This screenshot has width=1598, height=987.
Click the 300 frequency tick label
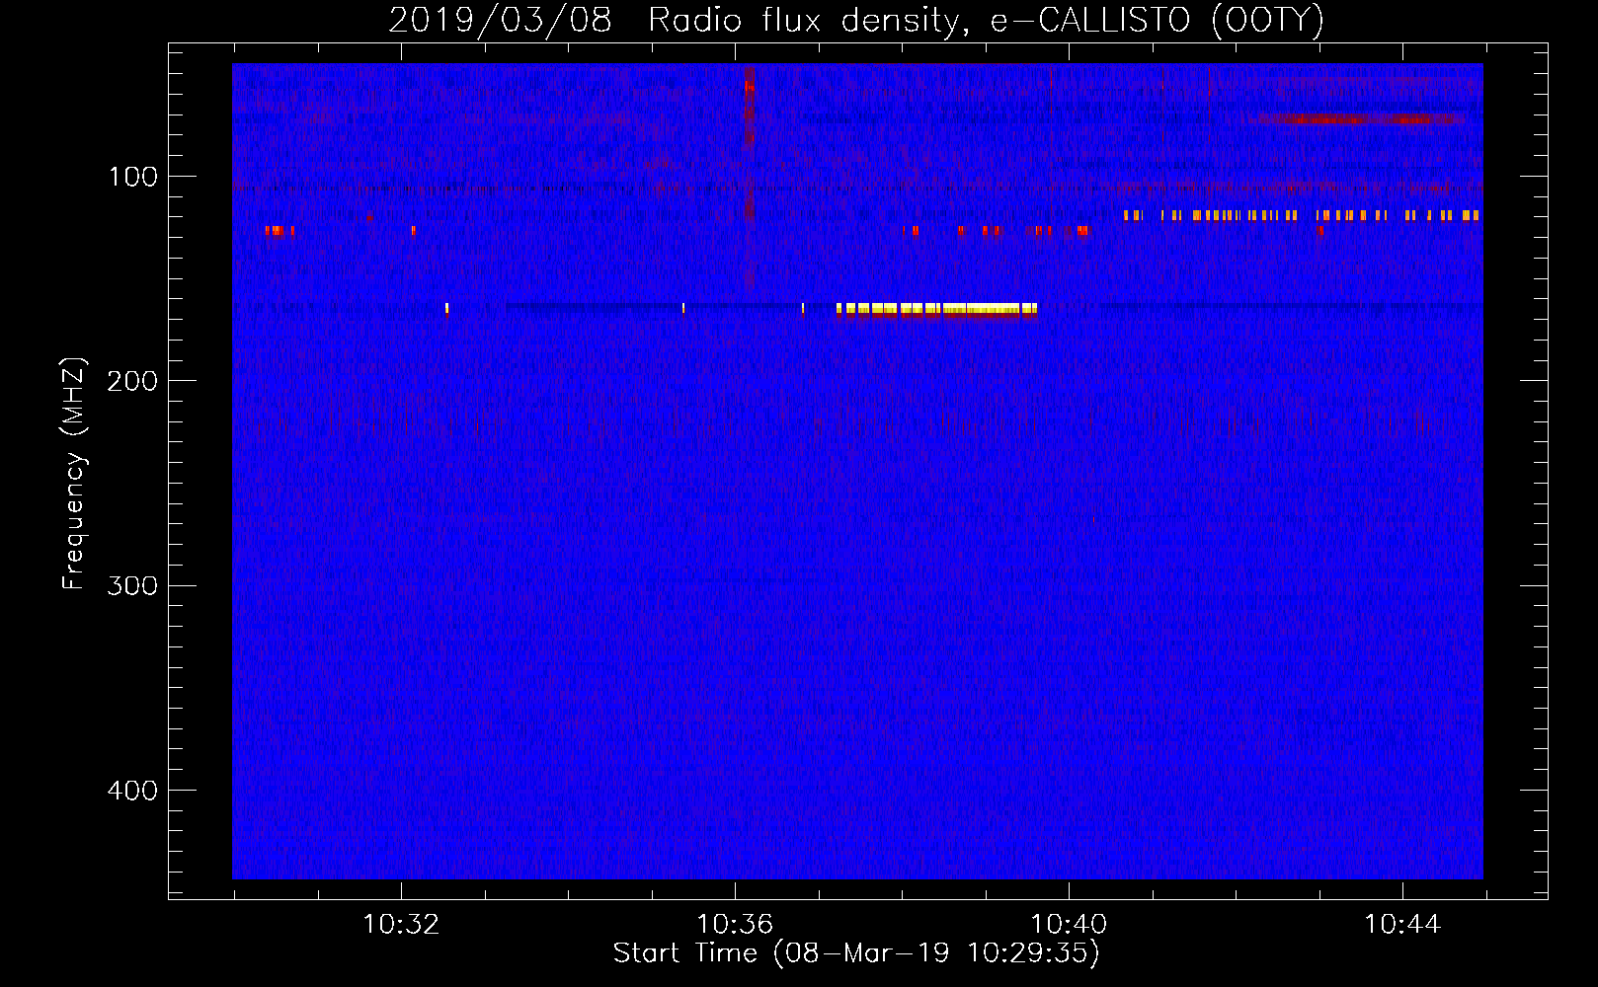[x=132, y=585]
